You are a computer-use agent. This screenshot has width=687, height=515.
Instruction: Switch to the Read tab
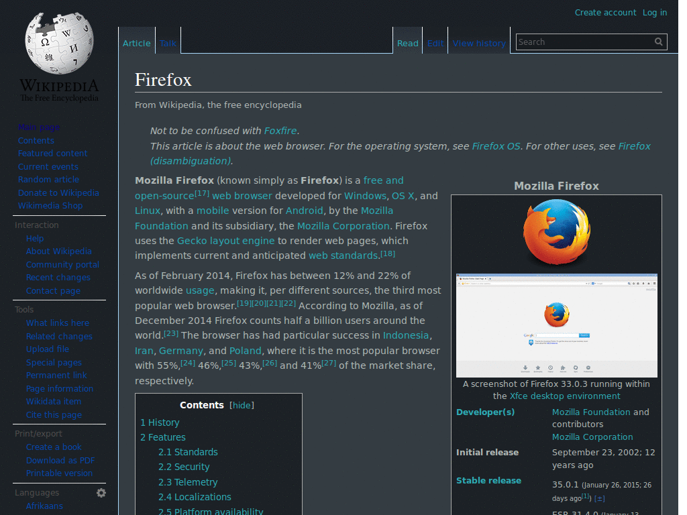(x=407, y=42)
